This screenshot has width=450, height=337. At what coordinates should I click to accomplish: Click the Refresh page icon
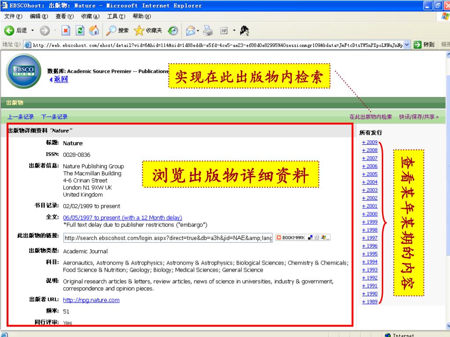coord(80,30)
